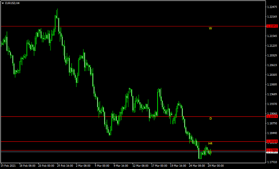
Task: Click the EURUSD,H4 chart title
Action: [x=12, y=3]
